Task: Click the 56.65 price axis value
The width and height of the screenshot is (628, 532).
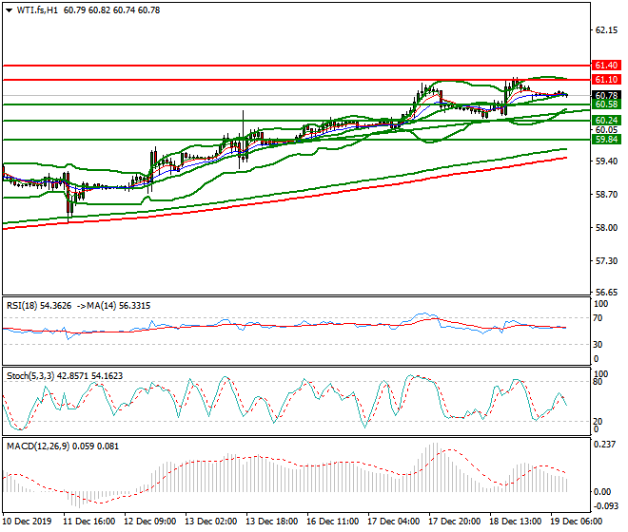Action: [x=606, y=292]
